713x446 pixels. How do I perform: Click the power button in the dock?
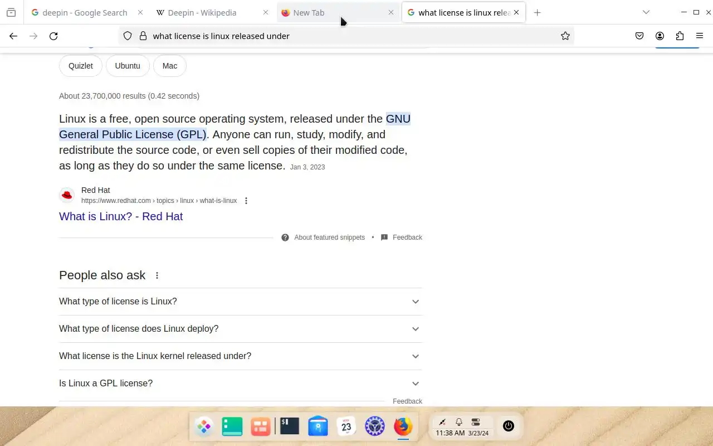[x=508, y=426]
